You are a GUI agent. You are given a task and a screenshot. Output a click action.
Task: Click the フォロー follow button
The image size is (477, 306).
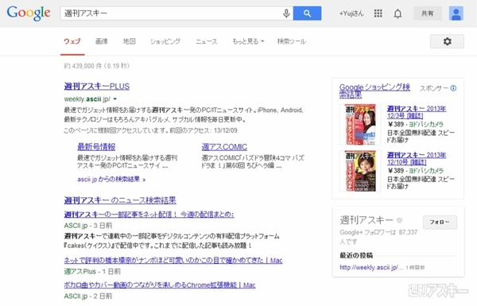[x=440, y=222]
